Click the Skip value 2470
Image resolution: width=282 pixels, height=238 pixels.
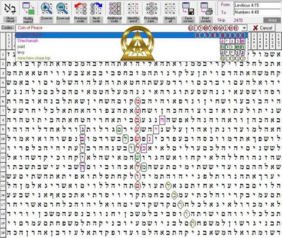tap(238, 20)
